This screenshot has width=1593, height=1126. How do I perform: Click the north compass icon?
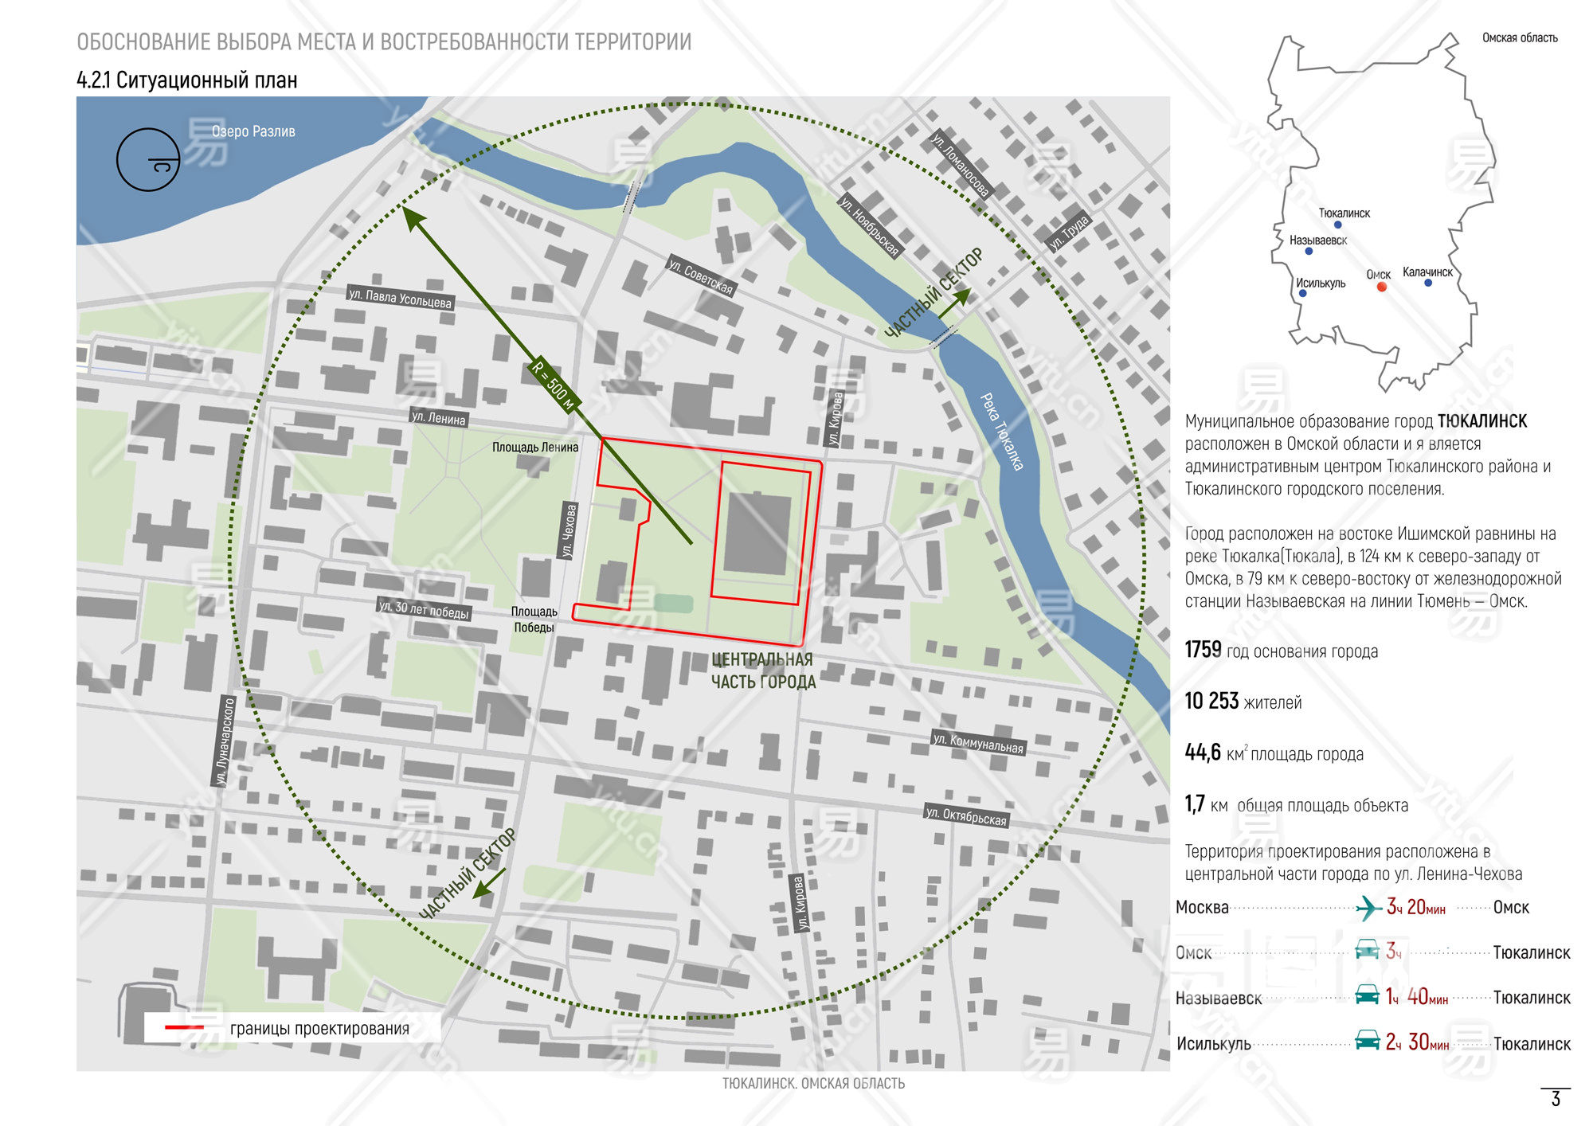[x=148, y=159]
